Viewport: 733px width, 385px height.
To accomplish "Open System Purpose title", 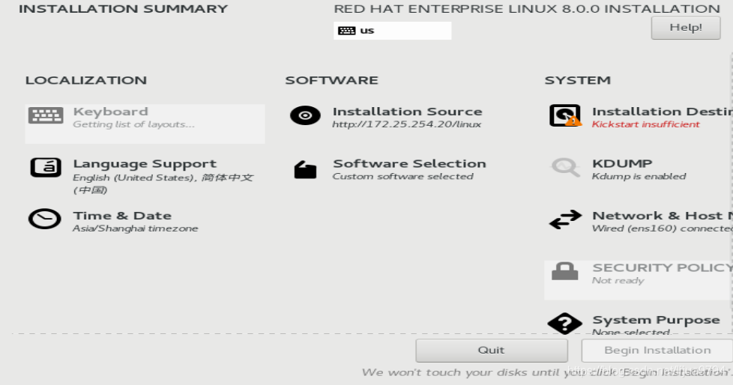I will (x=657, y=320).
